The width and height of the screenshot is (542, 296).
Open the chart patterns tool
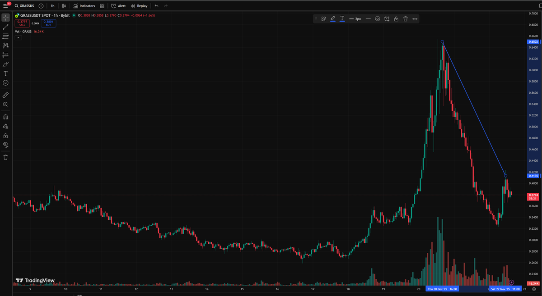pyautogui.click(x=5, y=46)
